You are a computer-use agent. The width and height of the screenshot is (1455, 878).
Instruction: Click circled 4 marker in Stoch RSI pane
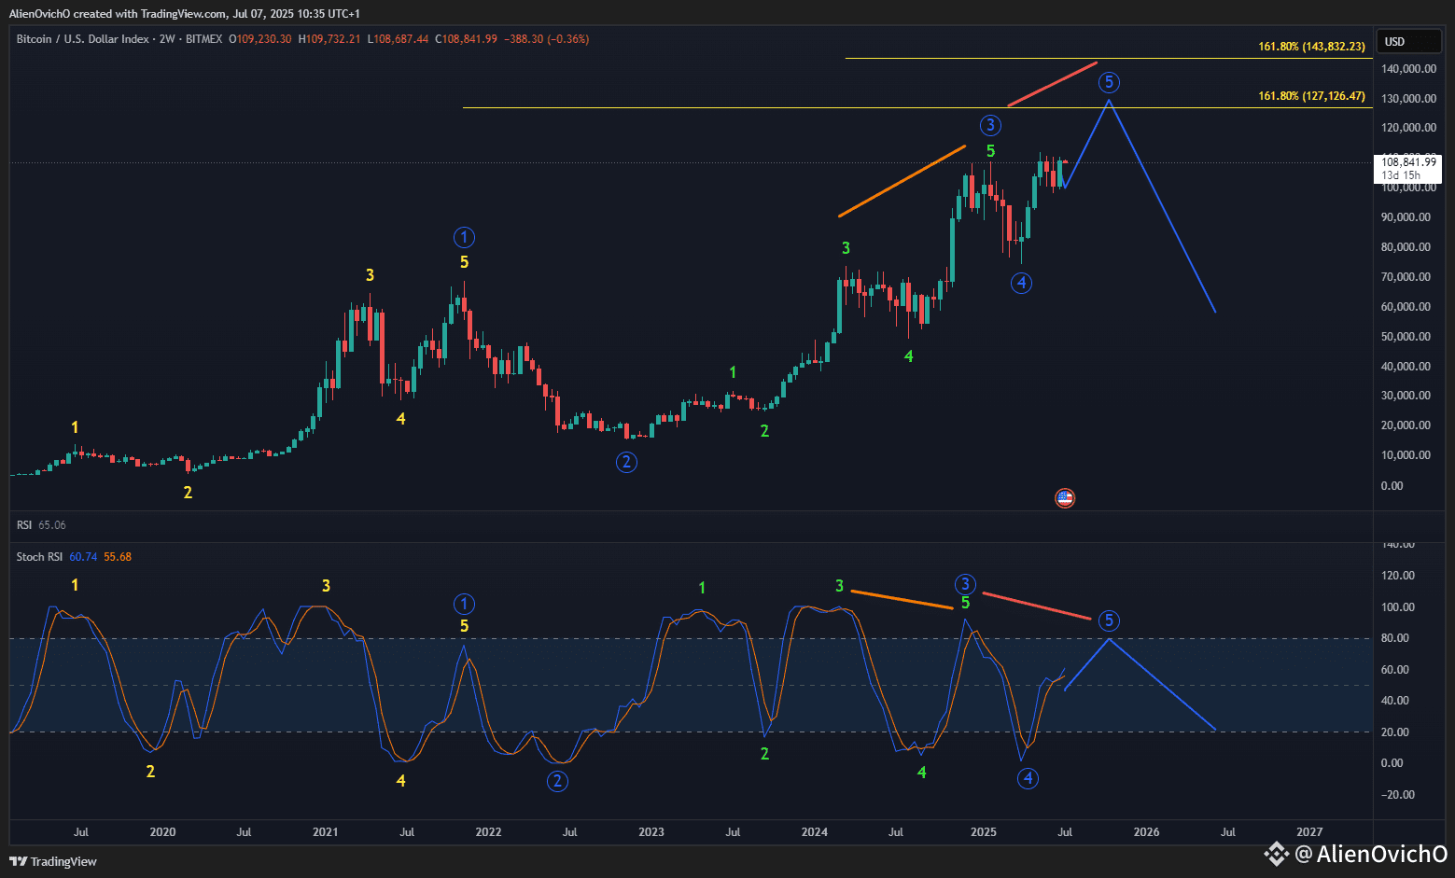pos(1028,778)
